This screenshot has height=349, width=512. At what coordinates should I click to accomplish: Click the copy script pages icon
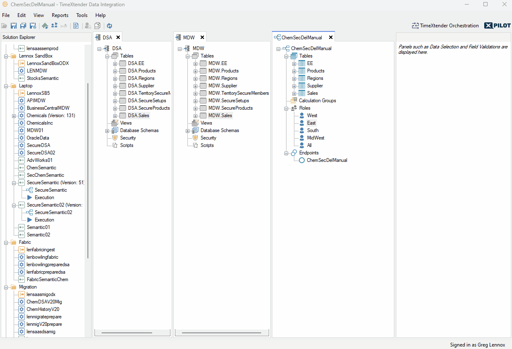97,26
